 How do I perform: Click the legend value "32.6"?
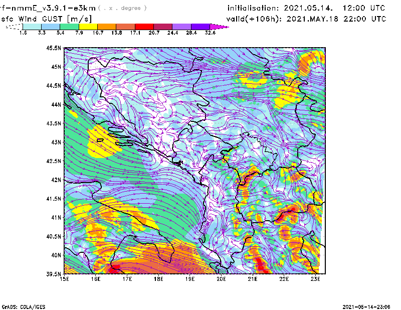pos(210,33)
